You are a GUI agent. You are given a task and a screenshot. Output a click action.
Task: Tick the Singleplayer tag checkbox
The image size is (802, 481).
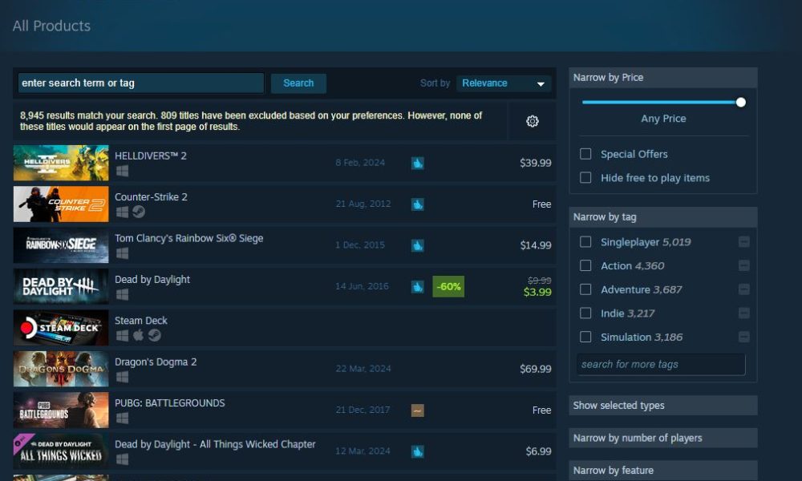[x=585, y=242]
